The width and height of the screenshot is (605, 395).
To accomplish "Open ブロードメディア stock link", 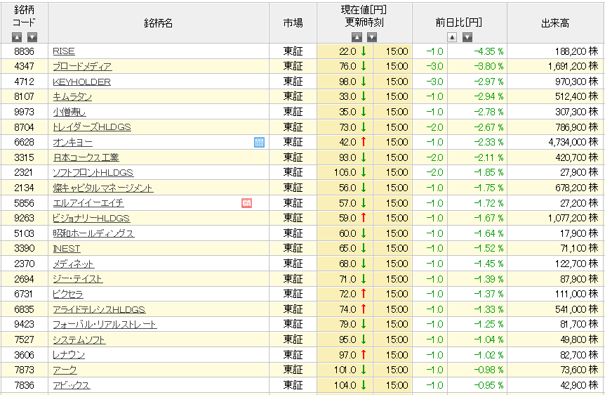I will pos(82,67).
